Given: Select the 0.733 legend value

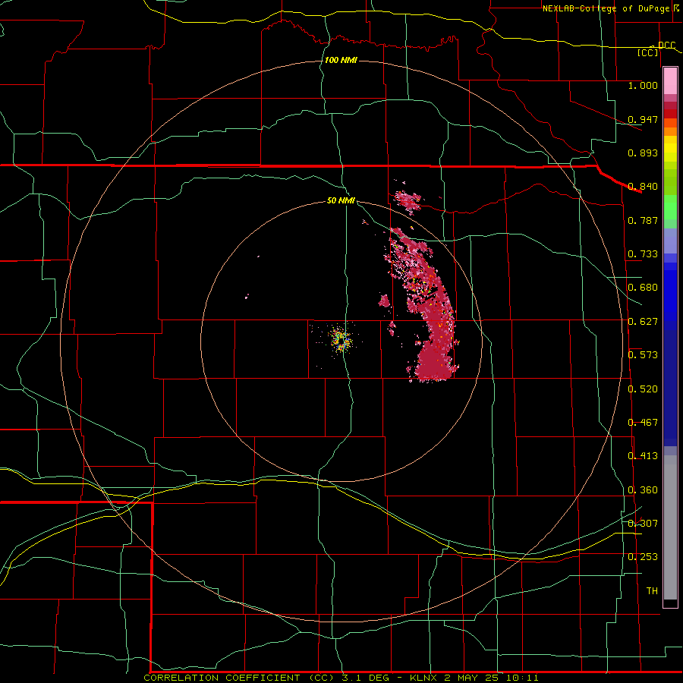Looking at the screenshot, I should [x=643, y=254].
